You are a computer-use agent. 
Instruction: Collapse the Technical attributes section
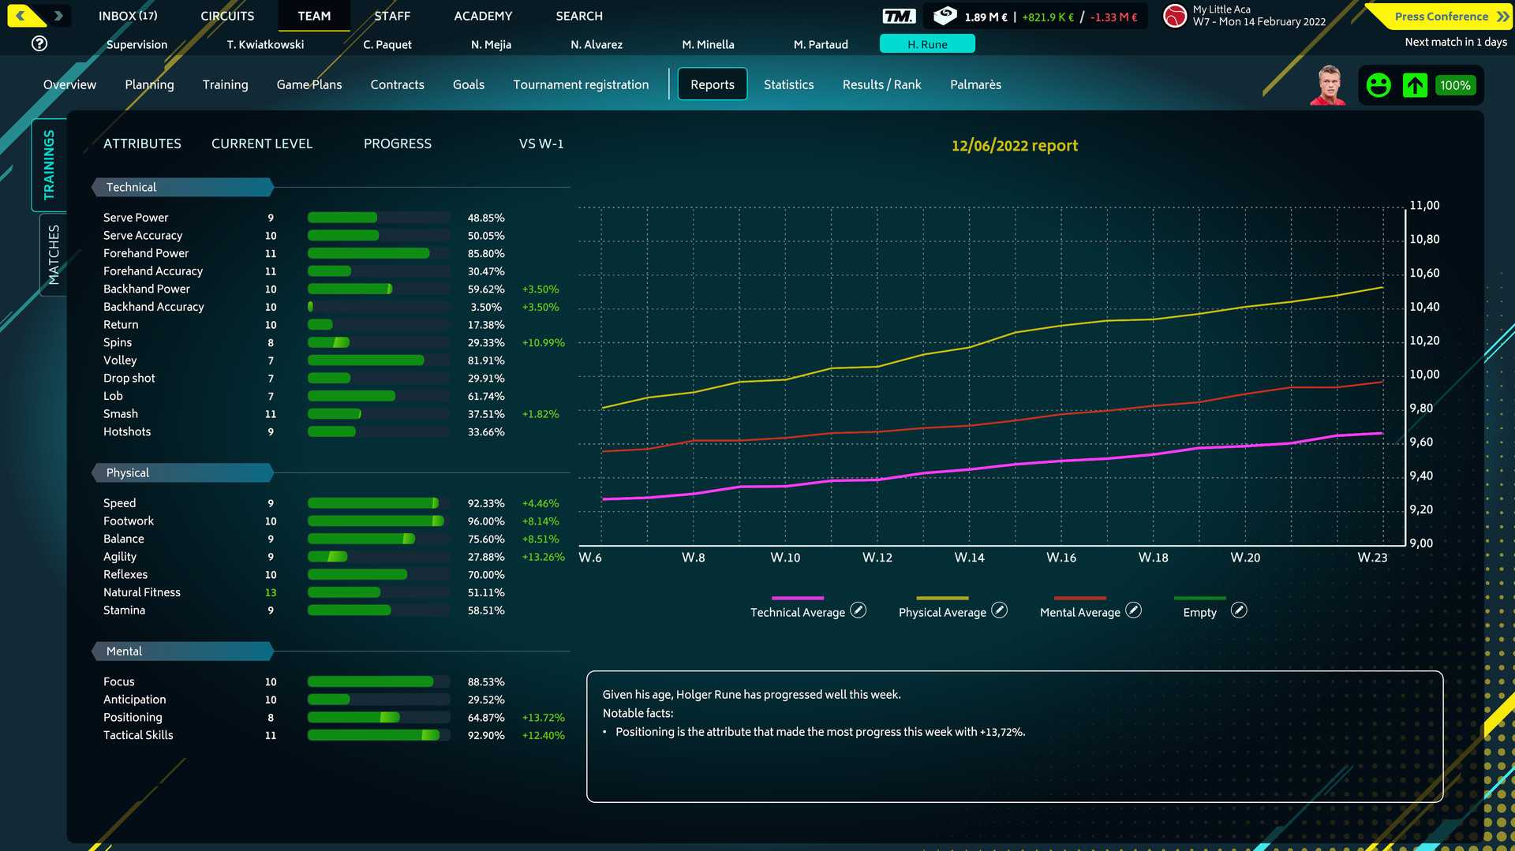181,187
